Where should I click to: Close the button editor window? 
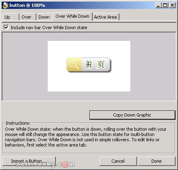[172, 5]
